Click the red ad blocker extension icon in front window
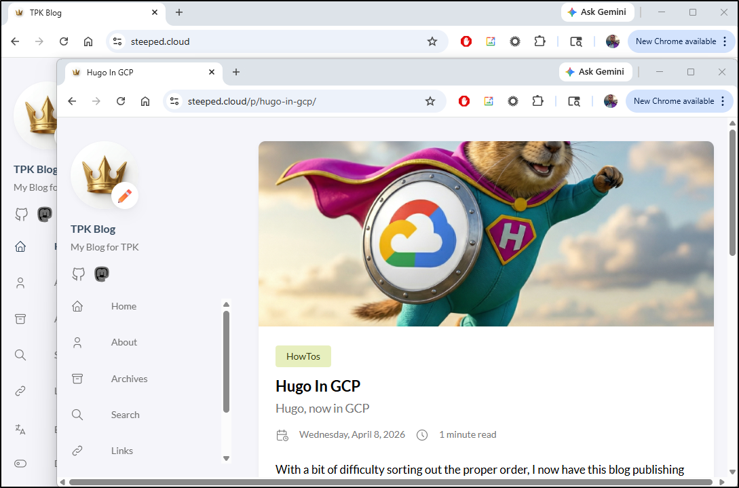This screenshot has height=488, width=739. (464, 101)
